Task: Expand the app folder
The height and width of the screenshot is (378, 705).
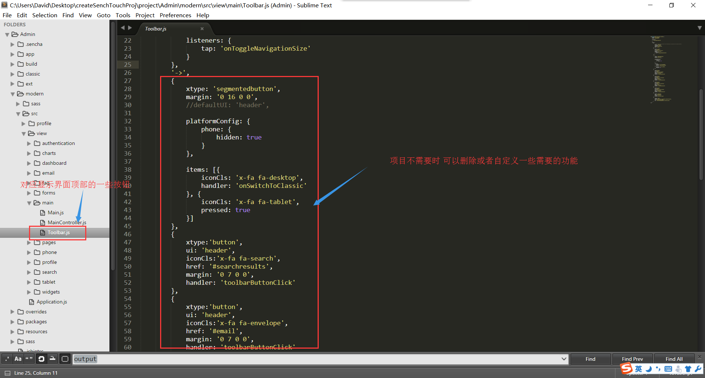Action: (x=12, y=54)
